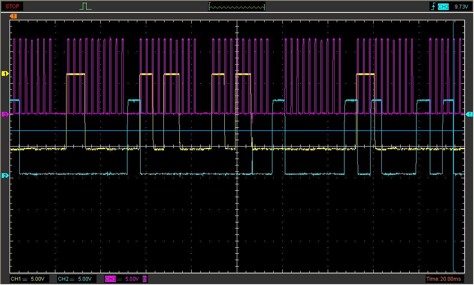Click the highlighted CH3 channel label
Screen dimensions: 474x285
110,279
